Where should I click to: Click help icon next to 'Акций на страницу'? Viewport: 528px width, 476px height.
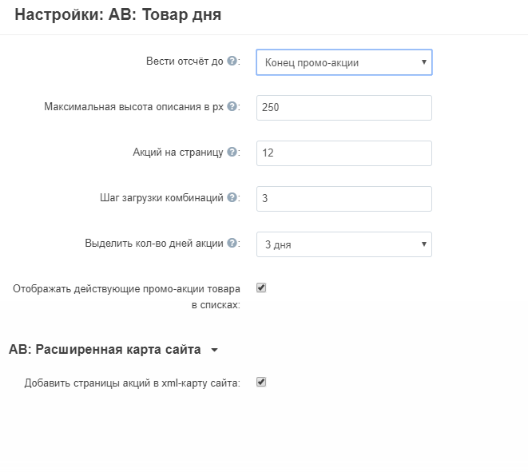232,152
